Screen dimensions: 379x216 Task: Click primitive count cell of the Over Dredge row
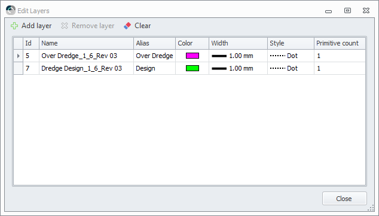(340, 56)
